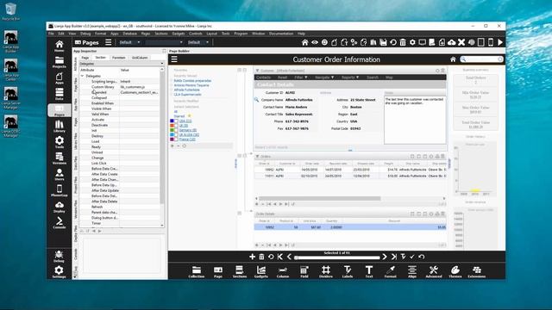Open the Antonio Moreno Taqueria link
The image size is (552, 310).
[x=191, y=85]
